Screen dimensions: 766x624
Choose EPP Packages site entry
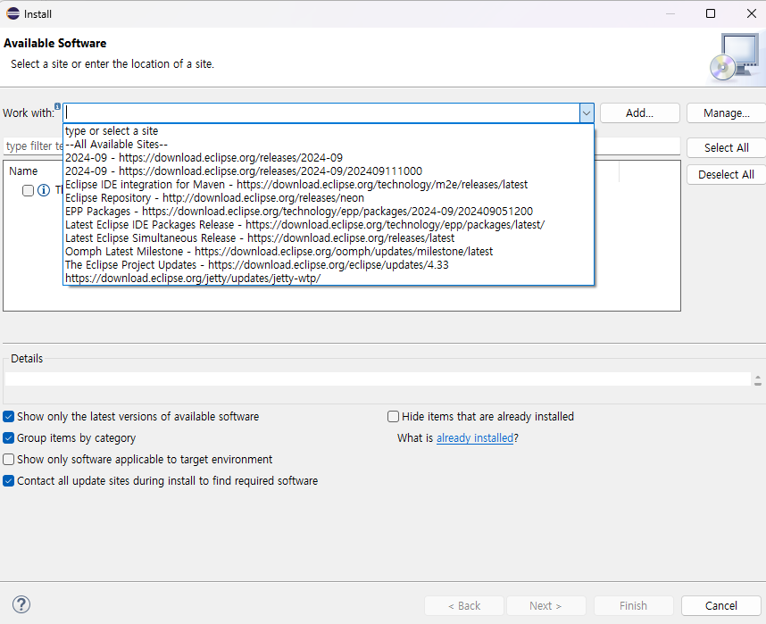[329, 211]
